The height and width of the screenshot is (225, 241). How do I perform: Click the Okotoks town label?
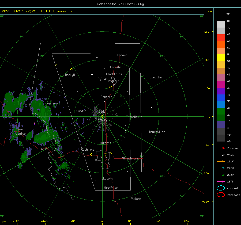[x=107, y=178]
